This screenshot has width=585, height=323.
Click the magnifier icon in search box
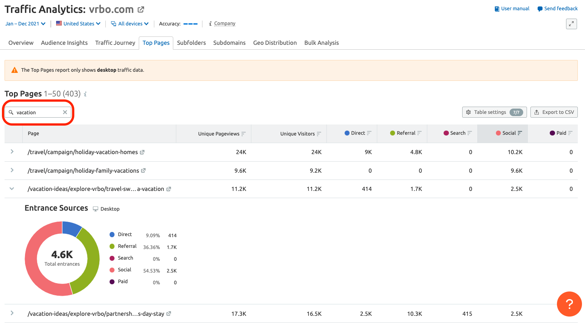click(x=11, y=112)
